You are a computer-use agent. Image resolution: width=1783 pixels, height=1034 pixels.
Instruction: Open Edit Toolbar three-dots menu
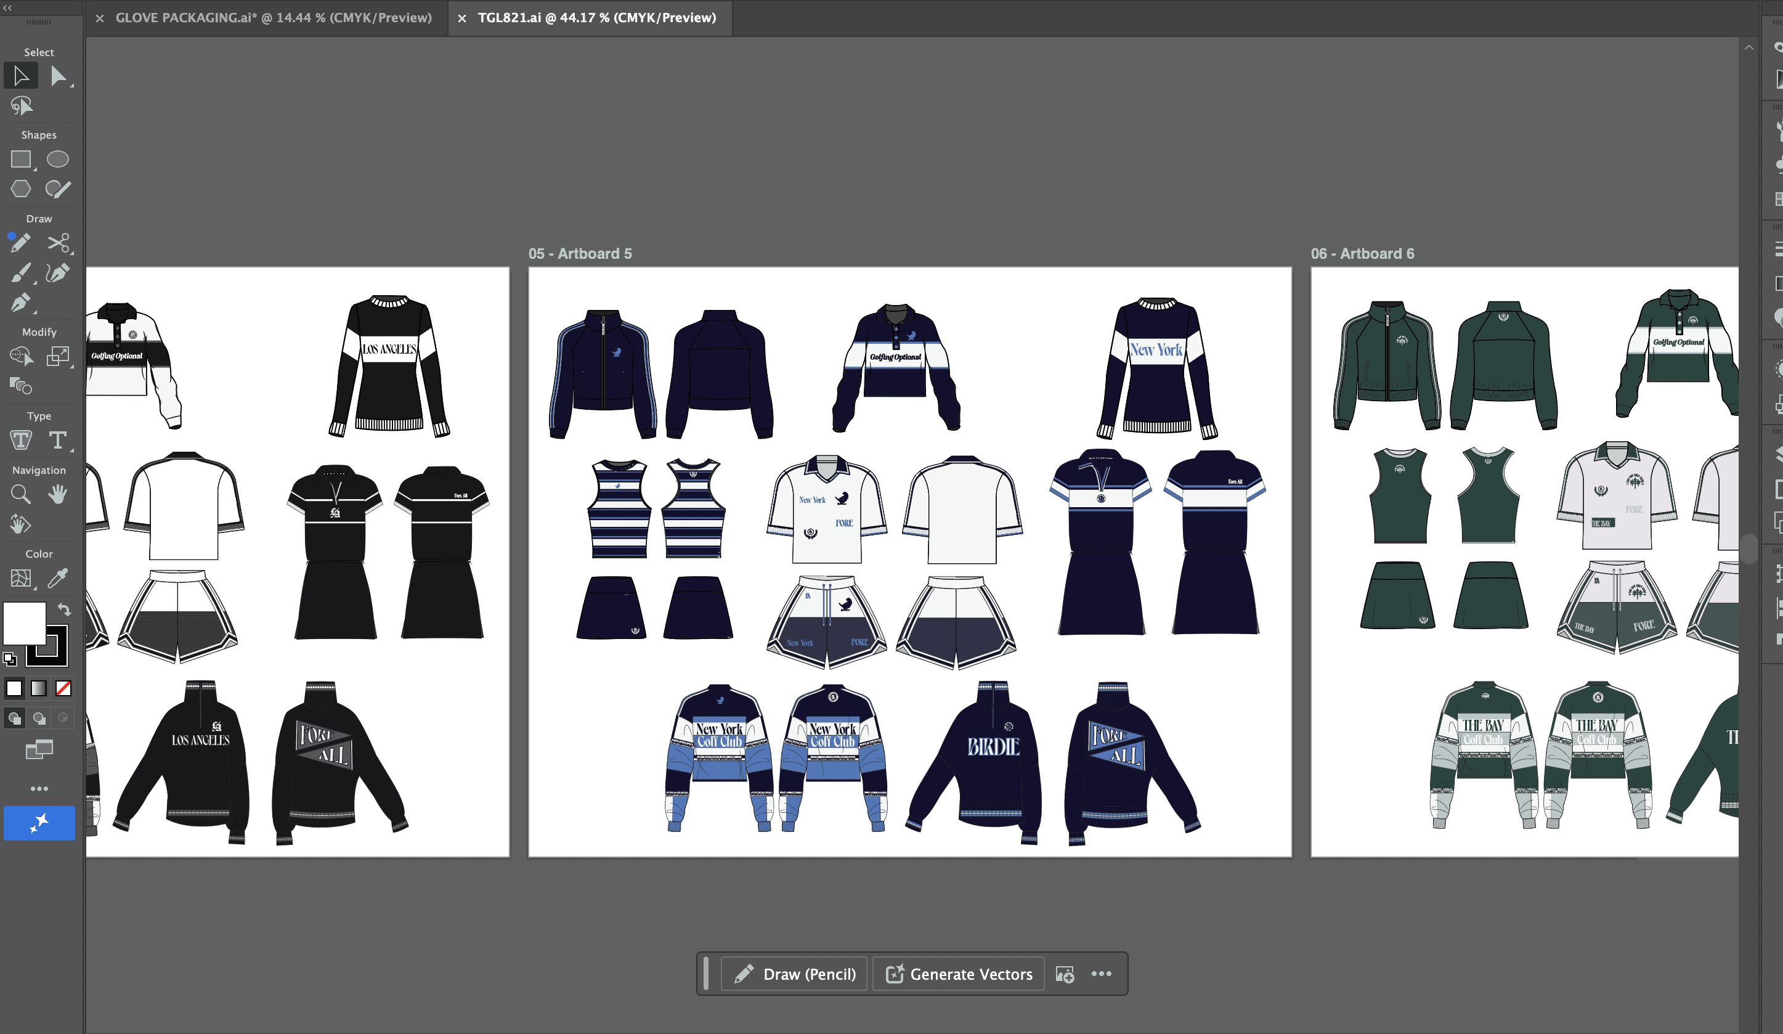39,788
